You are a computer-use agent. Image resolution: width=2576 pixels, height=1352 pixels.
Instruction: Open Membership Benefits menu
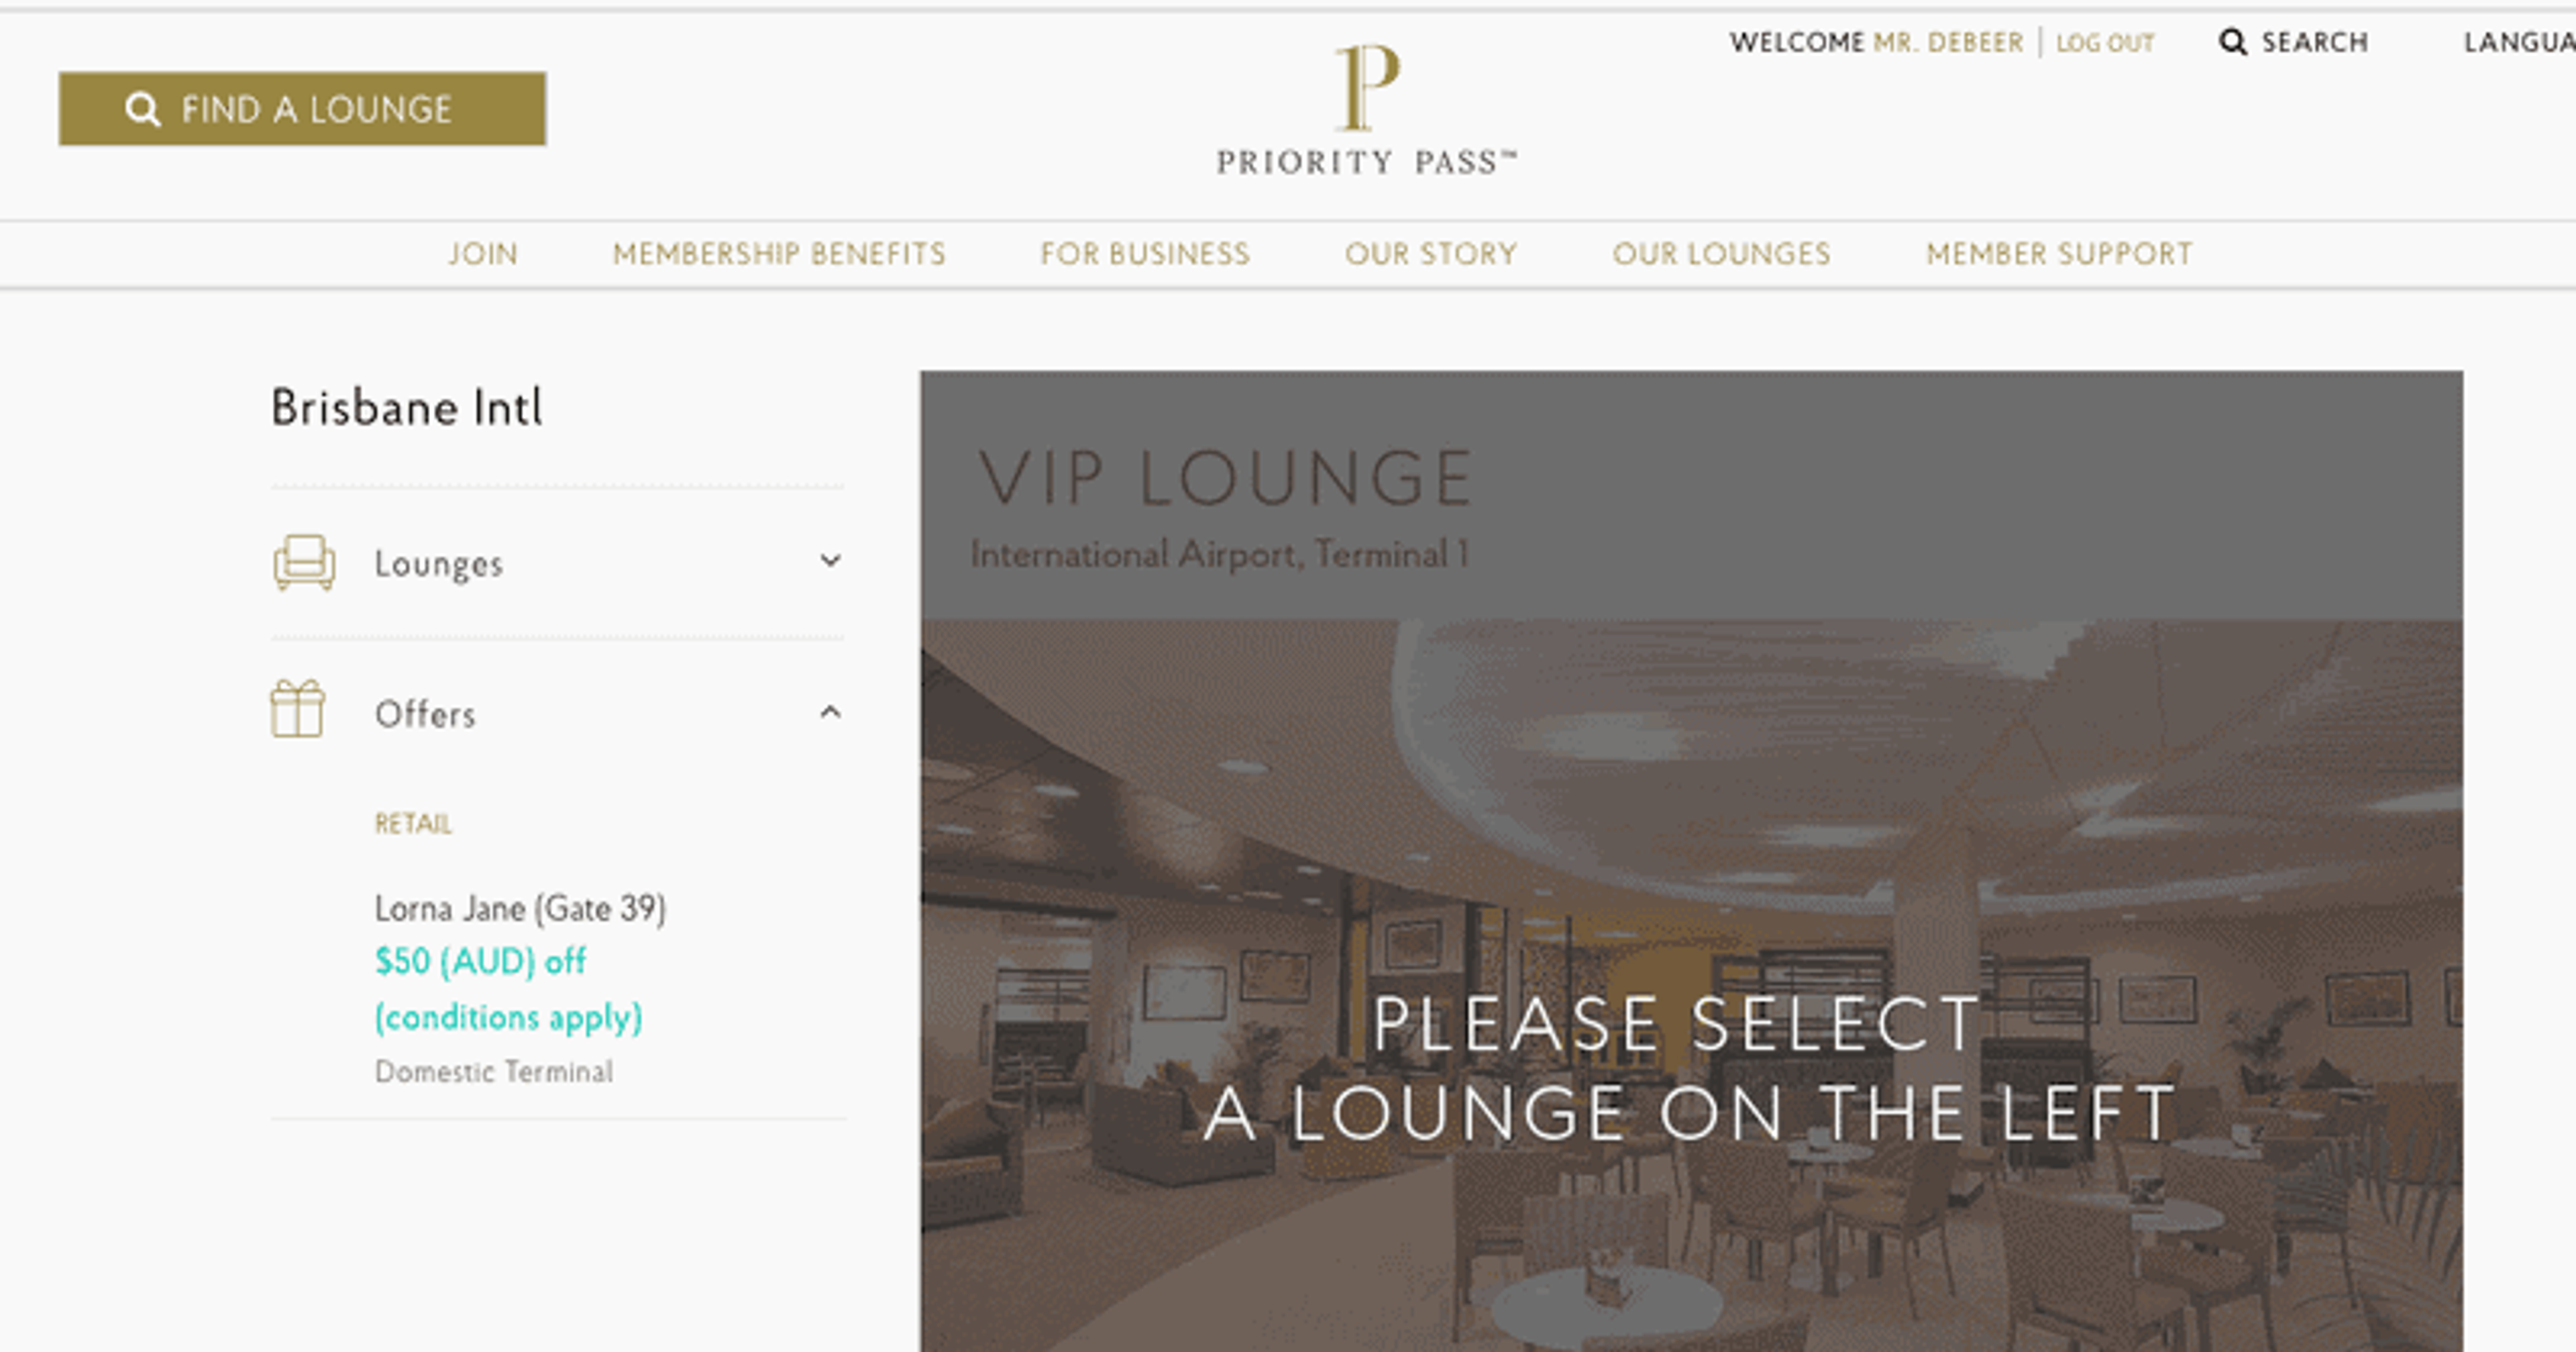779,254
